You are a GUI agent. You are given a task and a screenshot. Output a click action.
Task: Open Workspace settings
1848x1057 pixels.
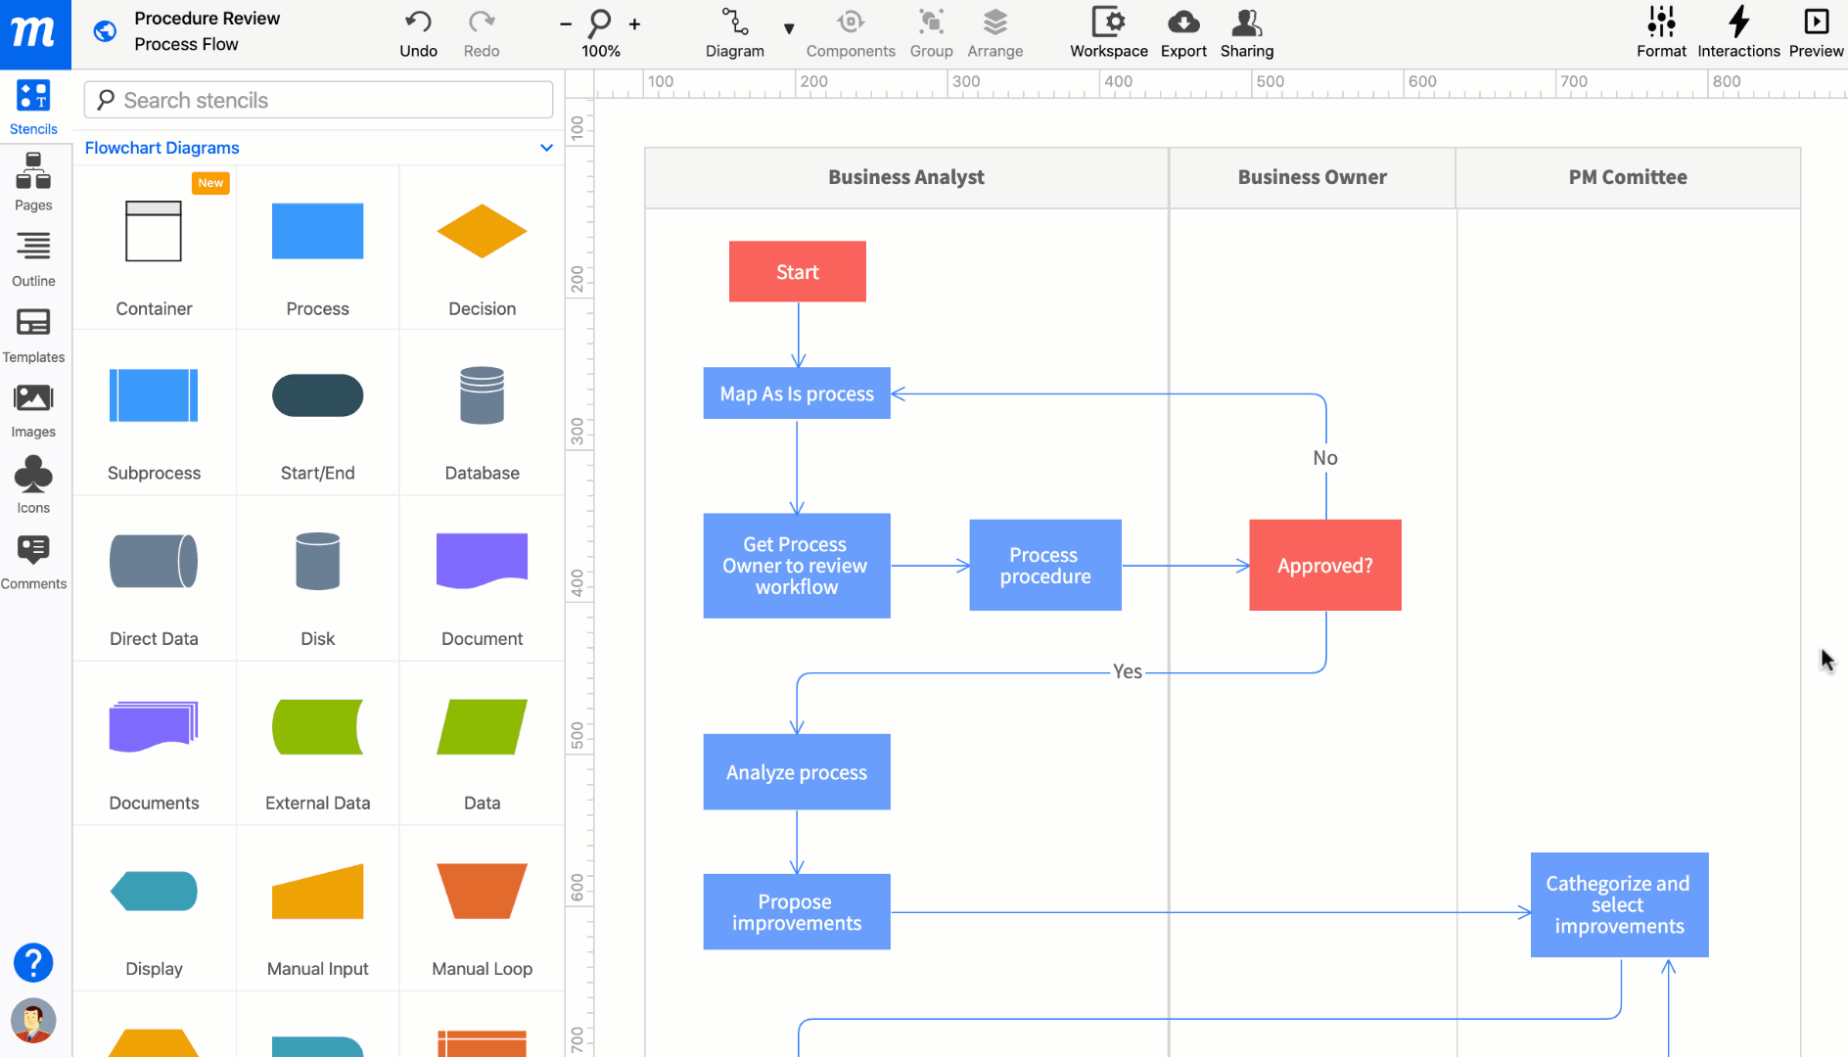point(1108,29)
